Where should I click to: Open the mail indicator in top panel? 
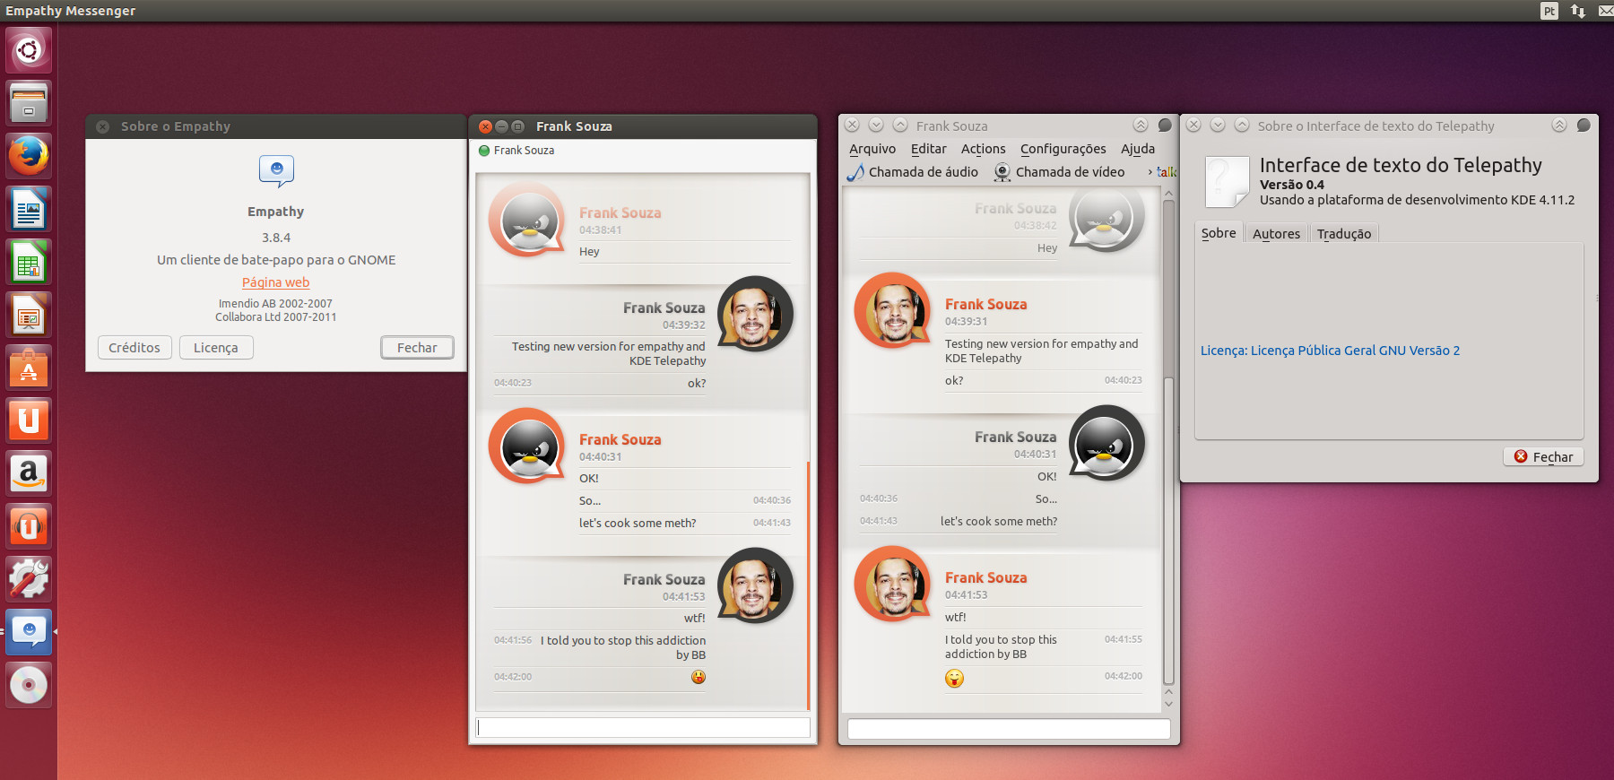coord(1606,11)
